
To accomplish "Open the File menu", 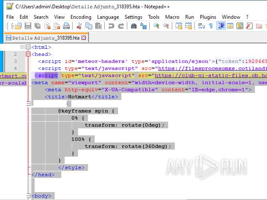I will [x=10, y=17].
